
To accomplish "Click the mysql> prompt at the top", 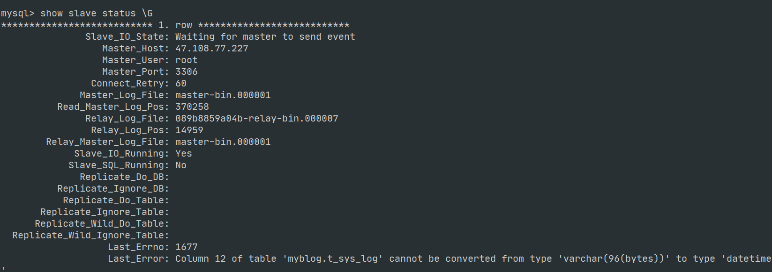I will 18,14.
